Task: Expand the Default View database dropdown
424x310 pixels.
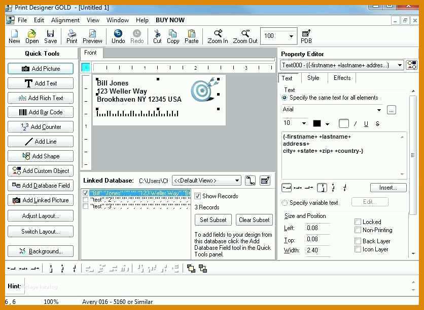Action: coord(237,181)
